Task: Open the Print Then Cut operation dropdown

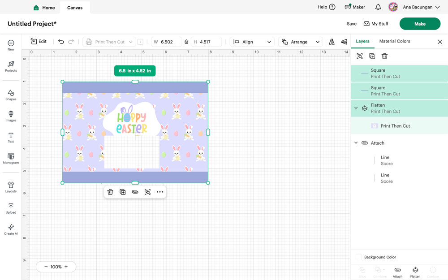Action: [x=109, y=42]
